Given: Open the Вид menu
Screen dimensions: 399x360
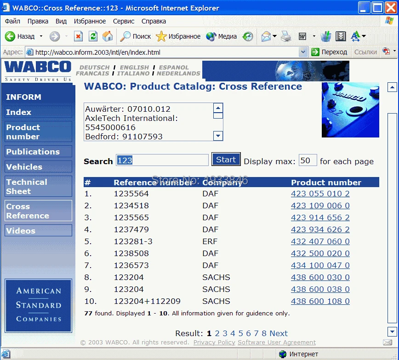Looking at the screenshot, I should point(61,21).
